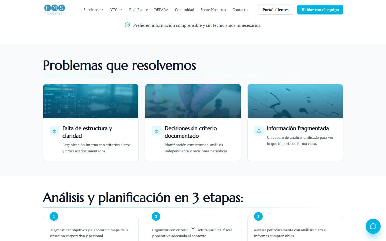Click the HMS family office logo
This screenshot has height=241, width=386.
[55, 9]
